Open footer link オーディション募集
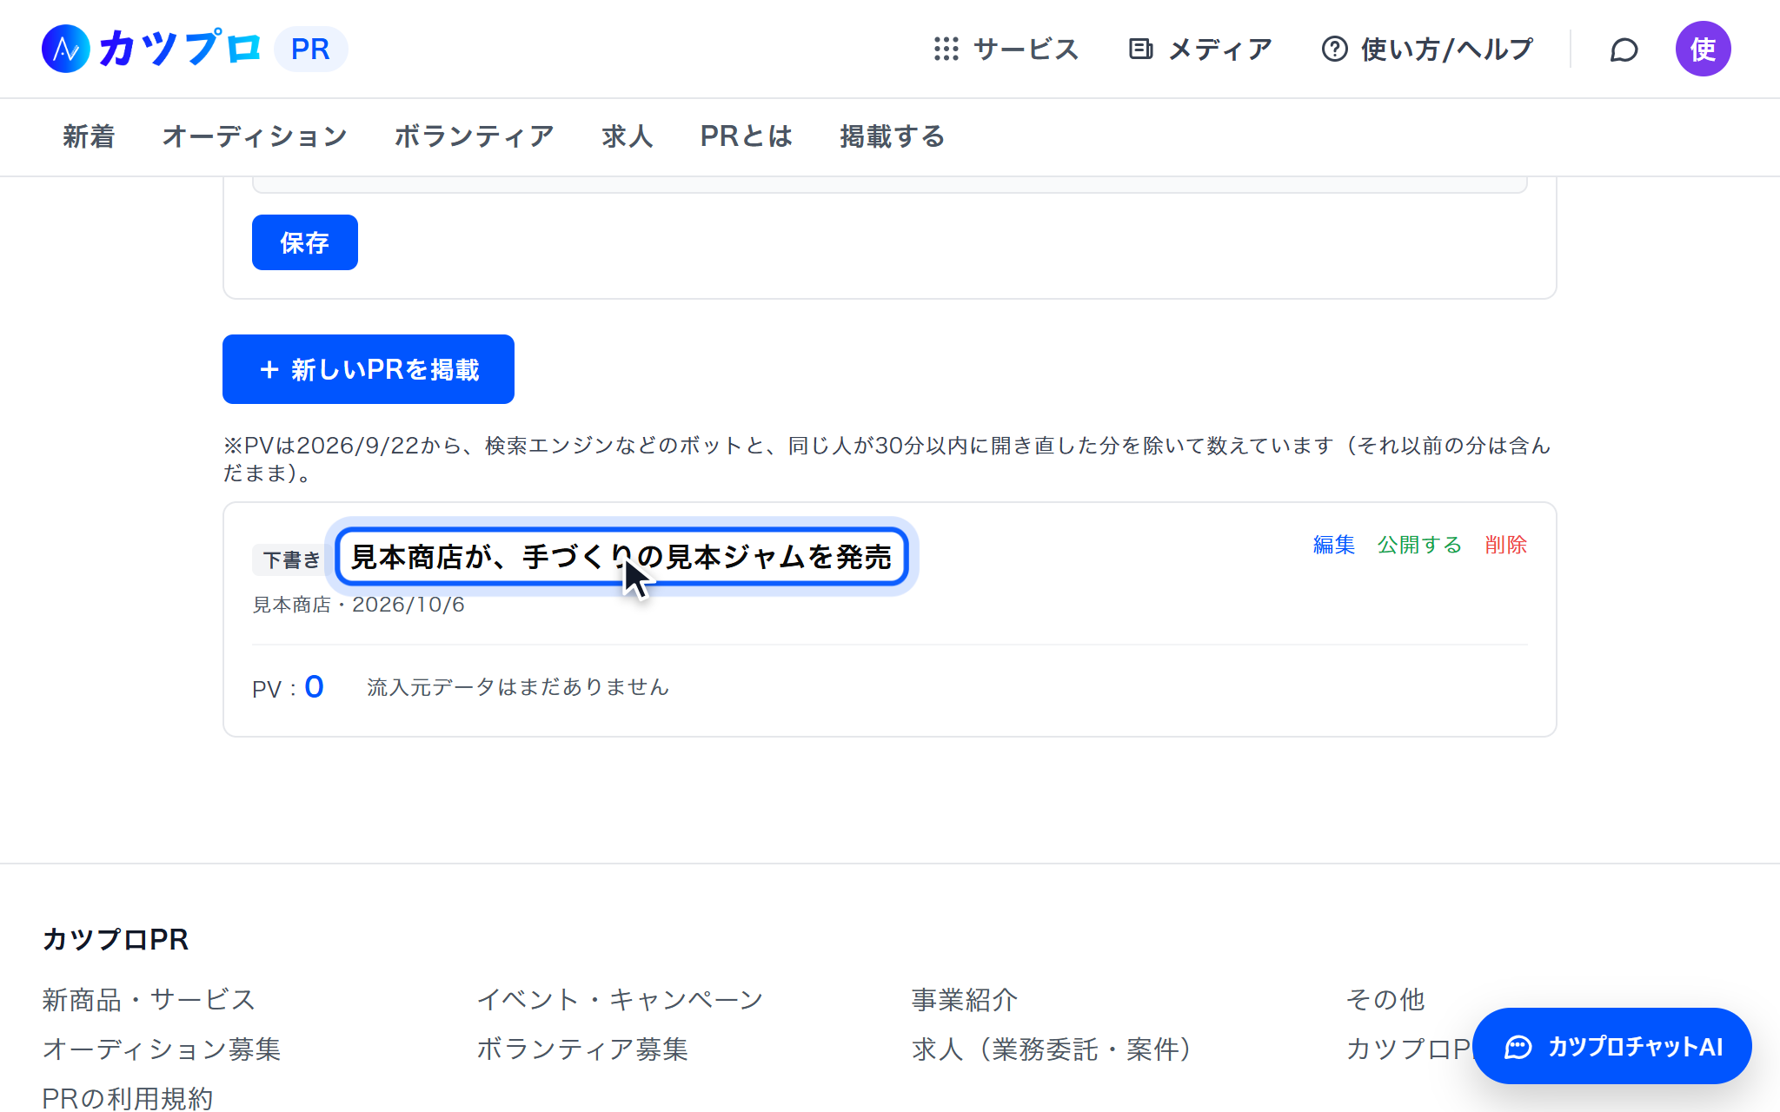This screenshot has width=1780, height=1112. pos(162,1049)
